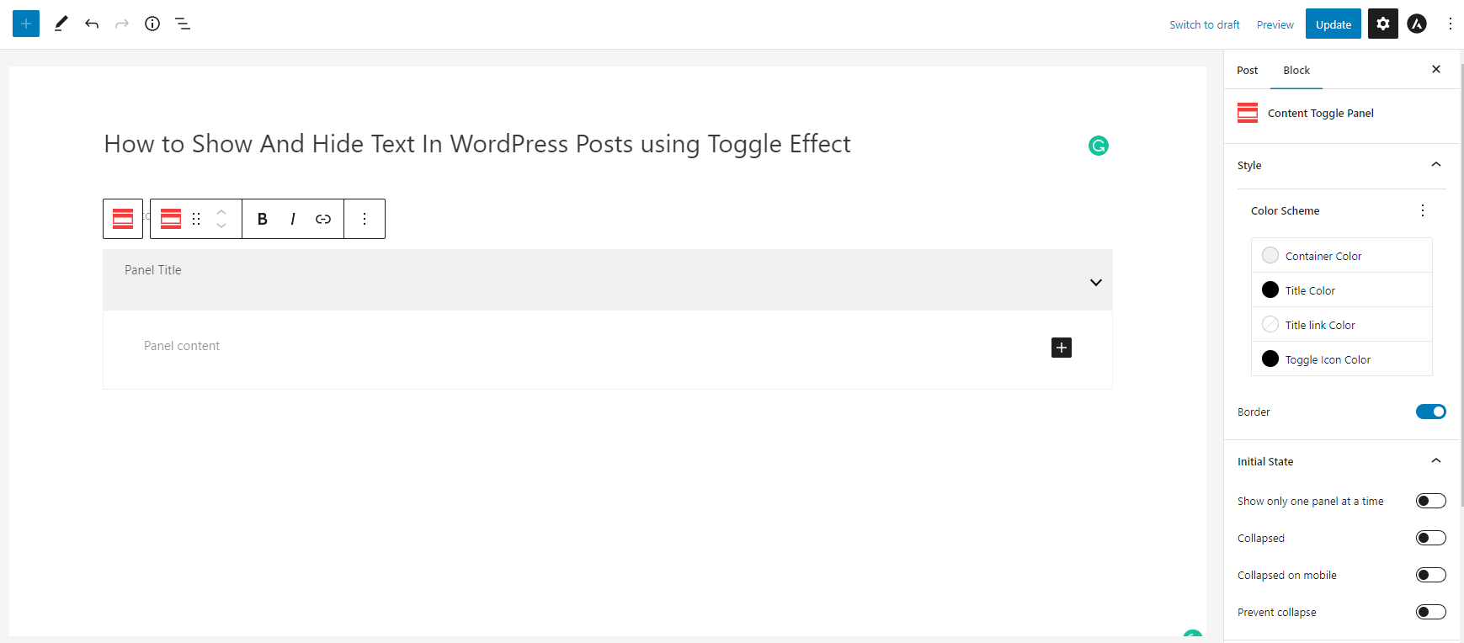Click the Switch to draft link
The width and height of the screenshot is (1464, 643).
[x=1204, y=24]
